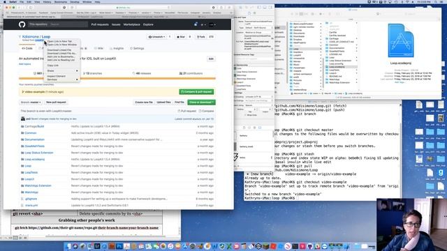
Task: Open Loop Status Extension folder on GitHub
Action: (x=39, y=153)
